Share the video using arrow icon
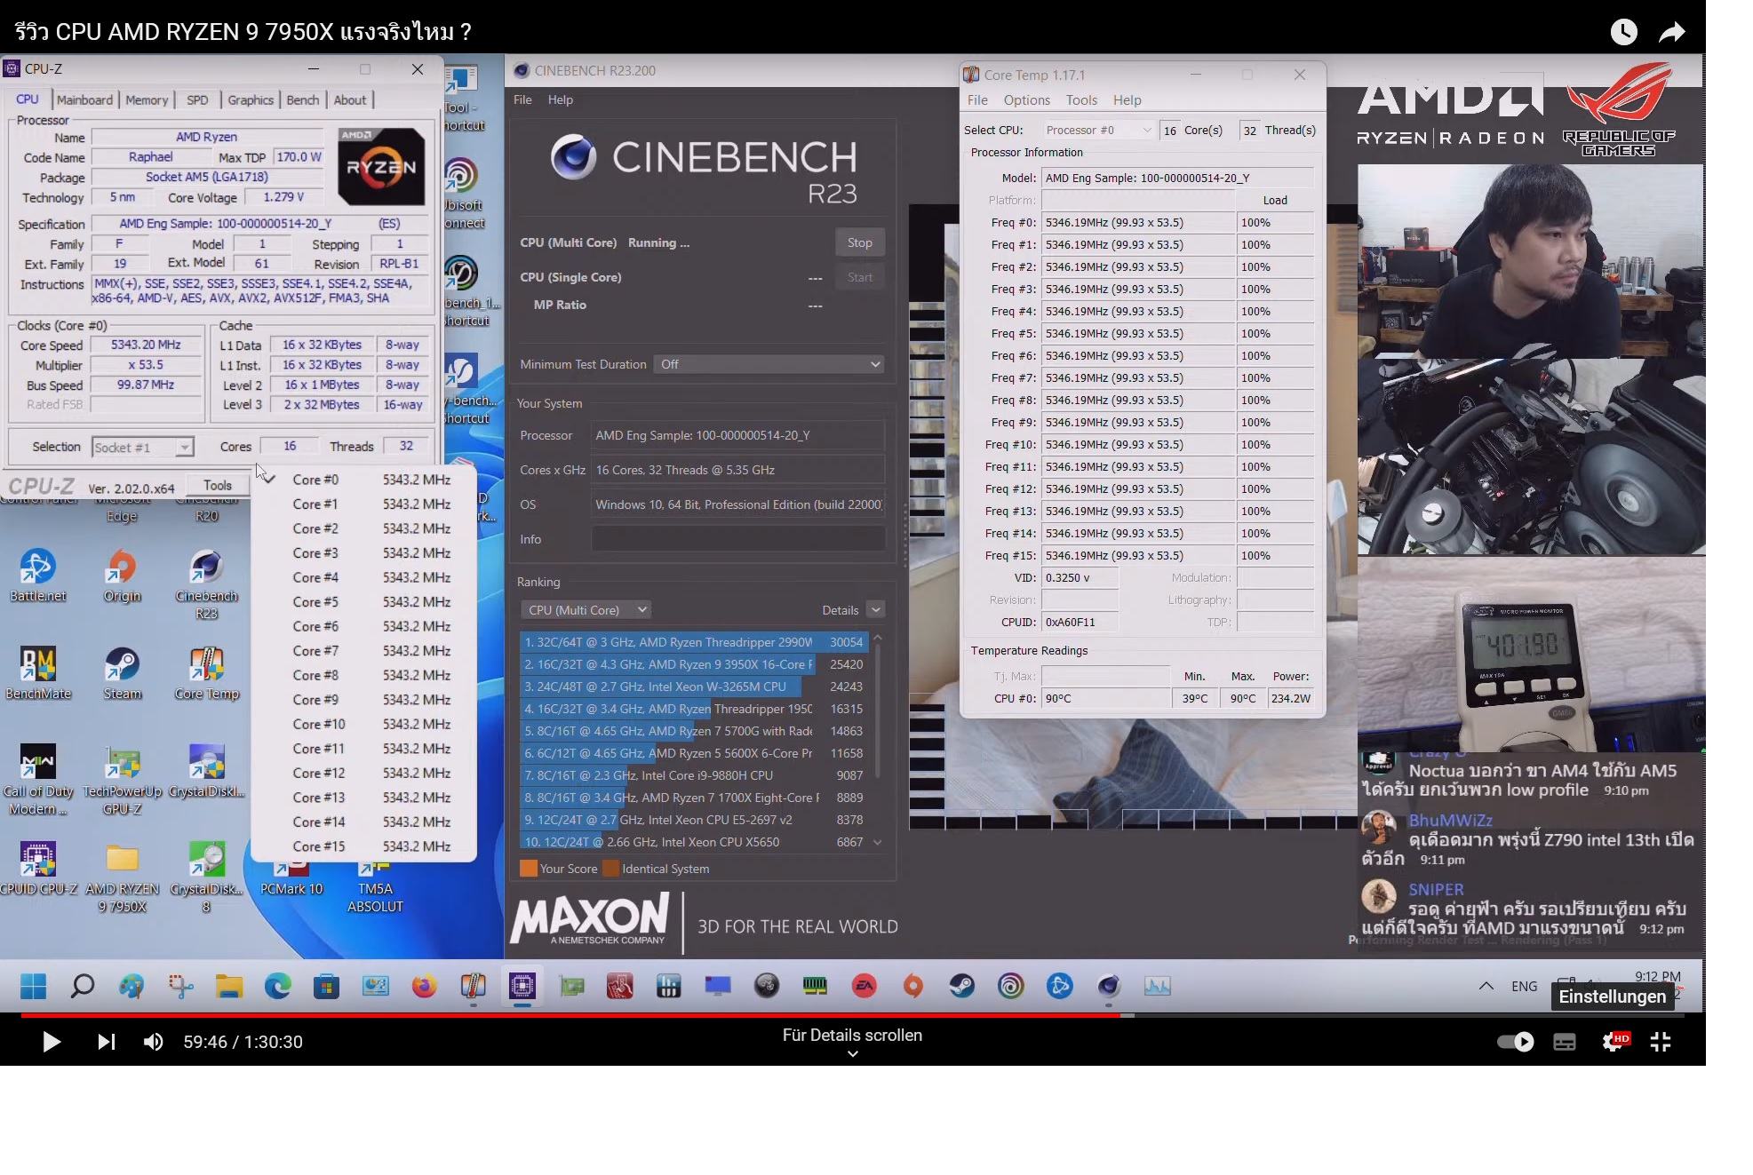1753x1175 pixels. (x=1672, y=32)
